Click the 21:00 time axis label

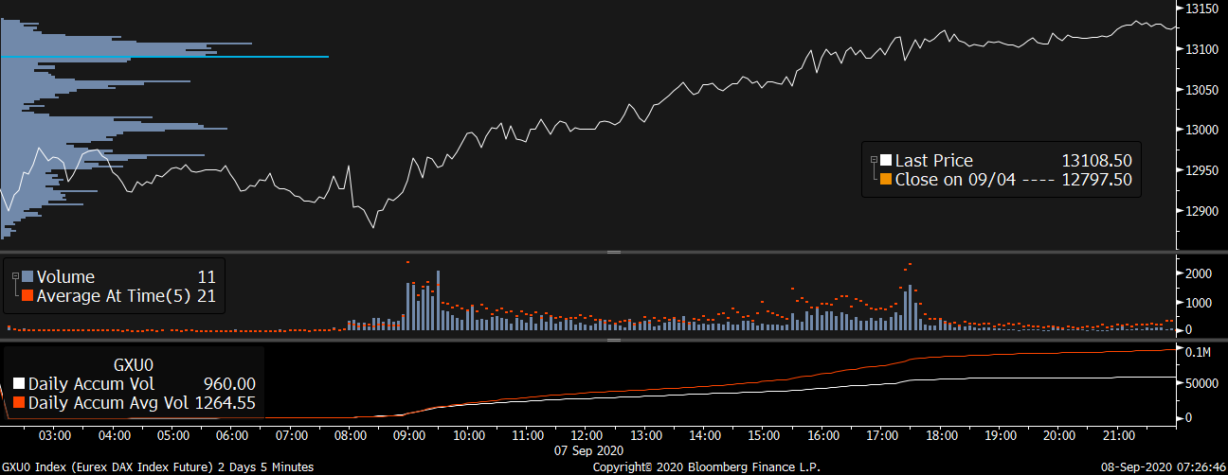click(x=1119, y=436)
